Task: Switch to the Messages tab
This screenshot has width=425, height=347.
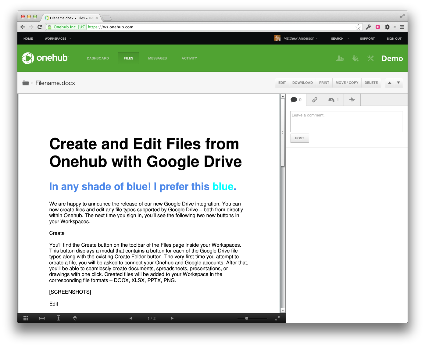Action: (157, 58)
